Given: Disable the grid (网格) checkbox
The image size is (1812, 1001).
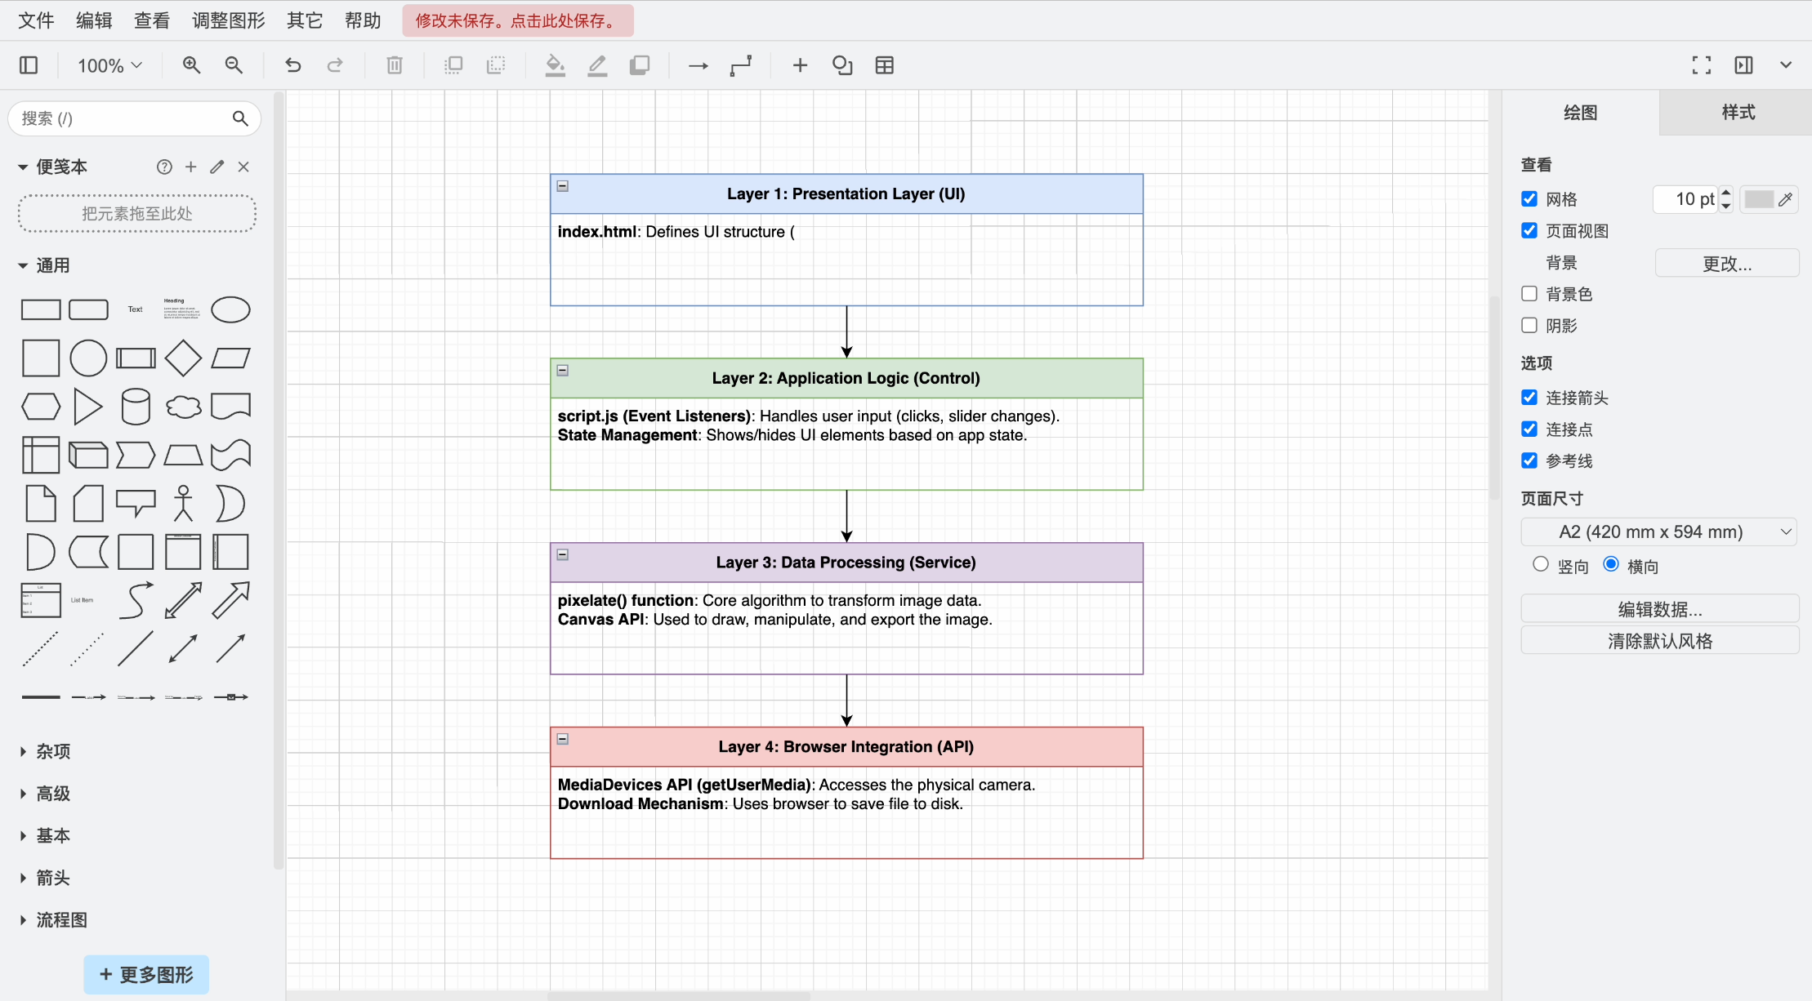Looking at the screenshot, I should pyautogui.click(x=1529, y=199).
